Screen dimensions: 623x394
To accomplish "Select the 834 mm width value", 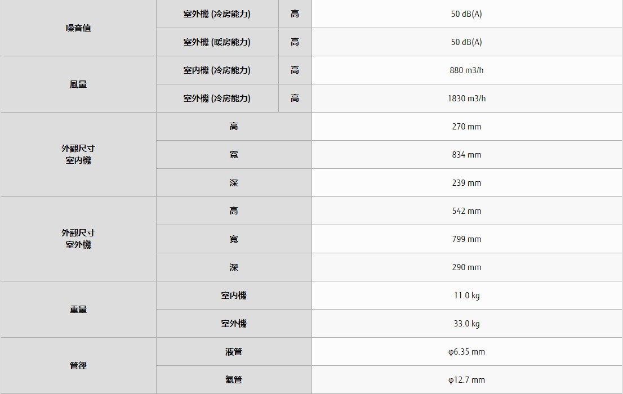I will point(466,155).
